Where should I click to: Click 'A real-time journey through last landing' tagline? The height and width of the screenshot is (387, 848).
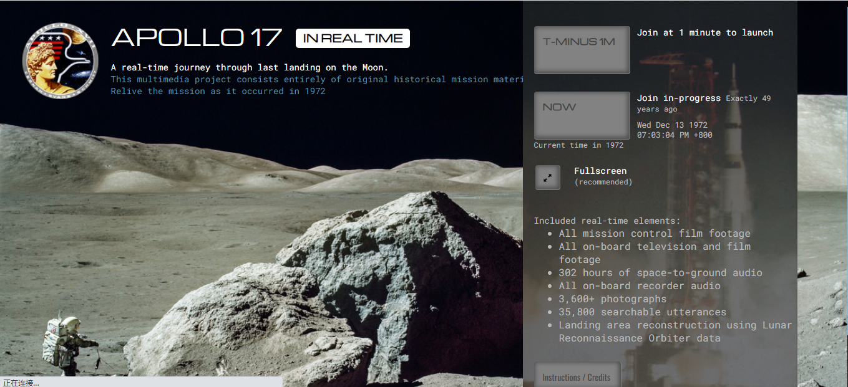[250, 67]
